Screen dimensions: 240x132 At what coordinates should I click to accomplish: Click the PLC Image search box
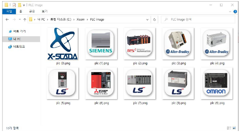tap(198, 19)
